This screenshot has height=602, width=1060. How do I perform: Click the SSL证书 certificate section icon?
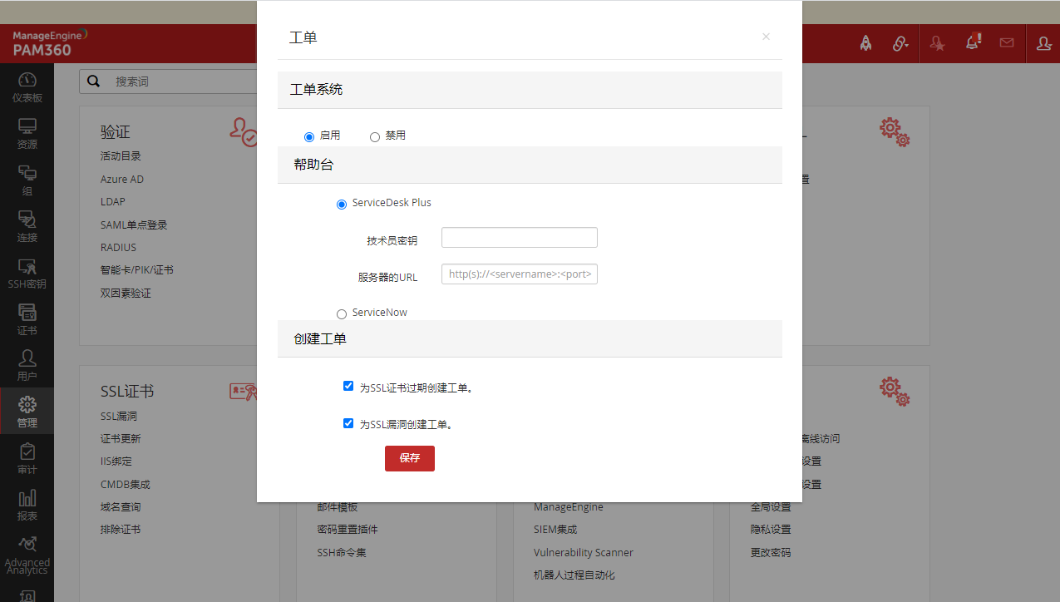[x=243, y=391]
